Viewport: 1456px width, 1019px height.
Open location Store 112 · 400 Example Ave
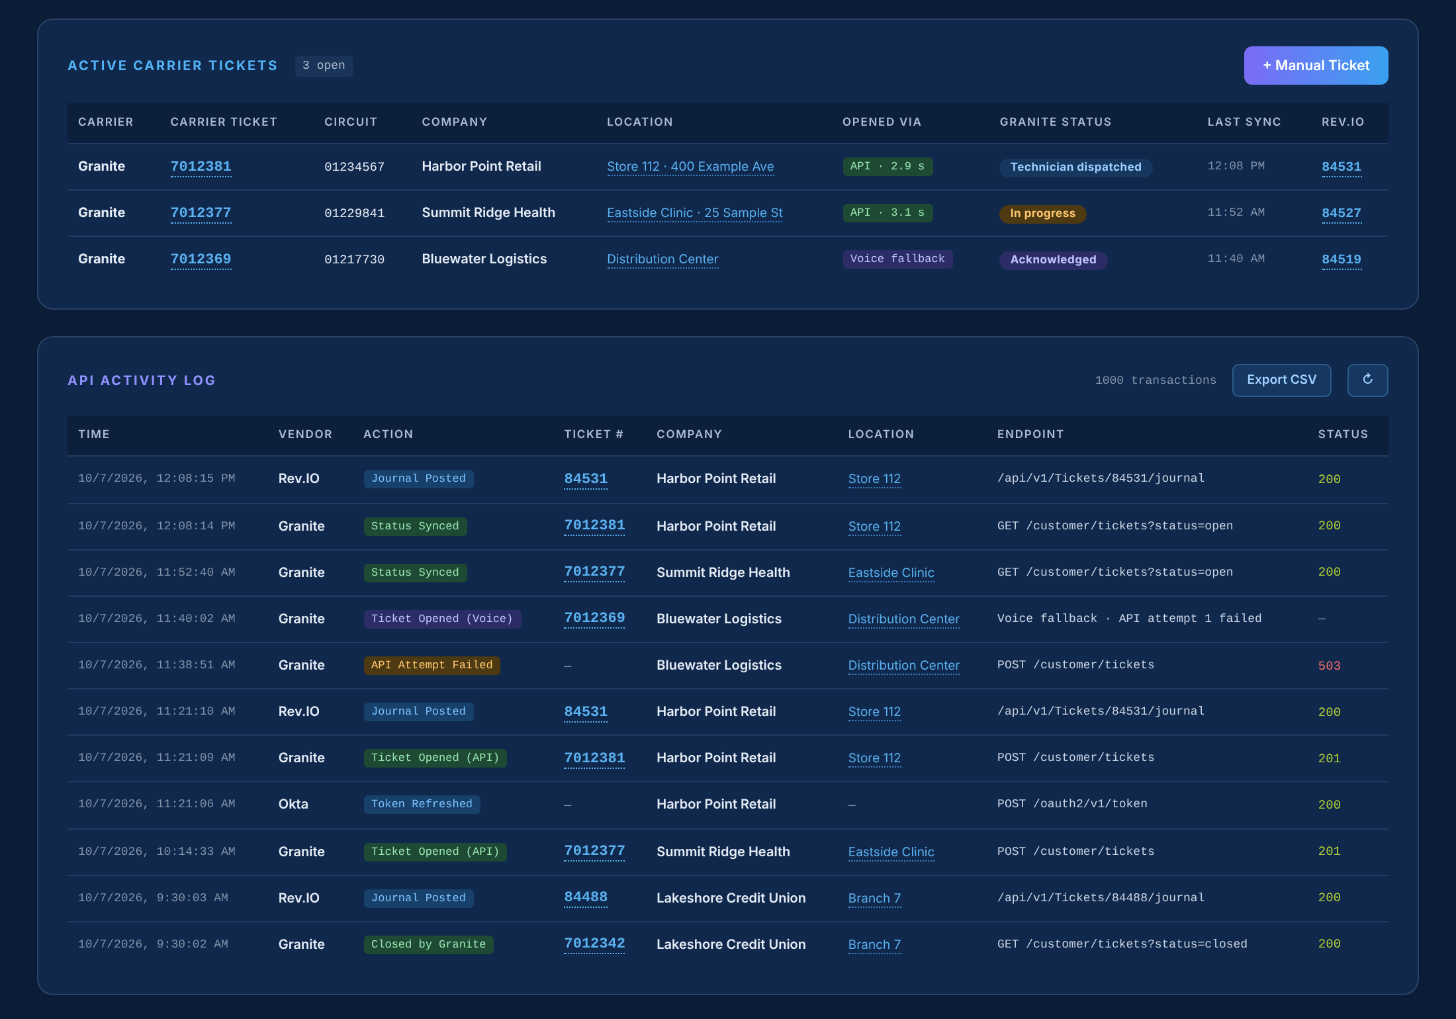(690, 166)
